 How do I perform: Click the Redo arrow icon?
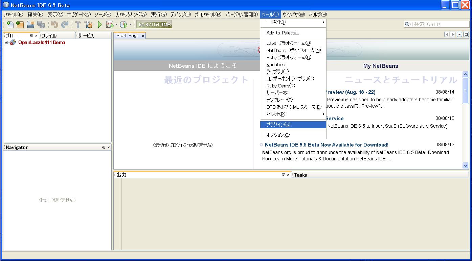pyautogui.click(x=65, y=24)
